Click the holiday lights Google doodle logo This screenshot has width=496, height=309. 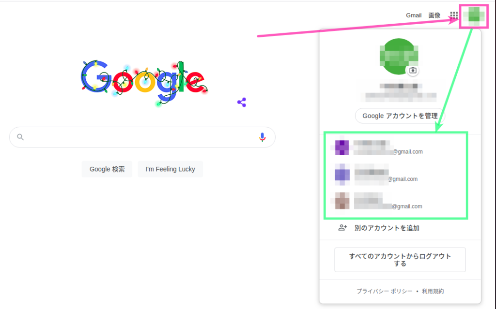point(144,83)
